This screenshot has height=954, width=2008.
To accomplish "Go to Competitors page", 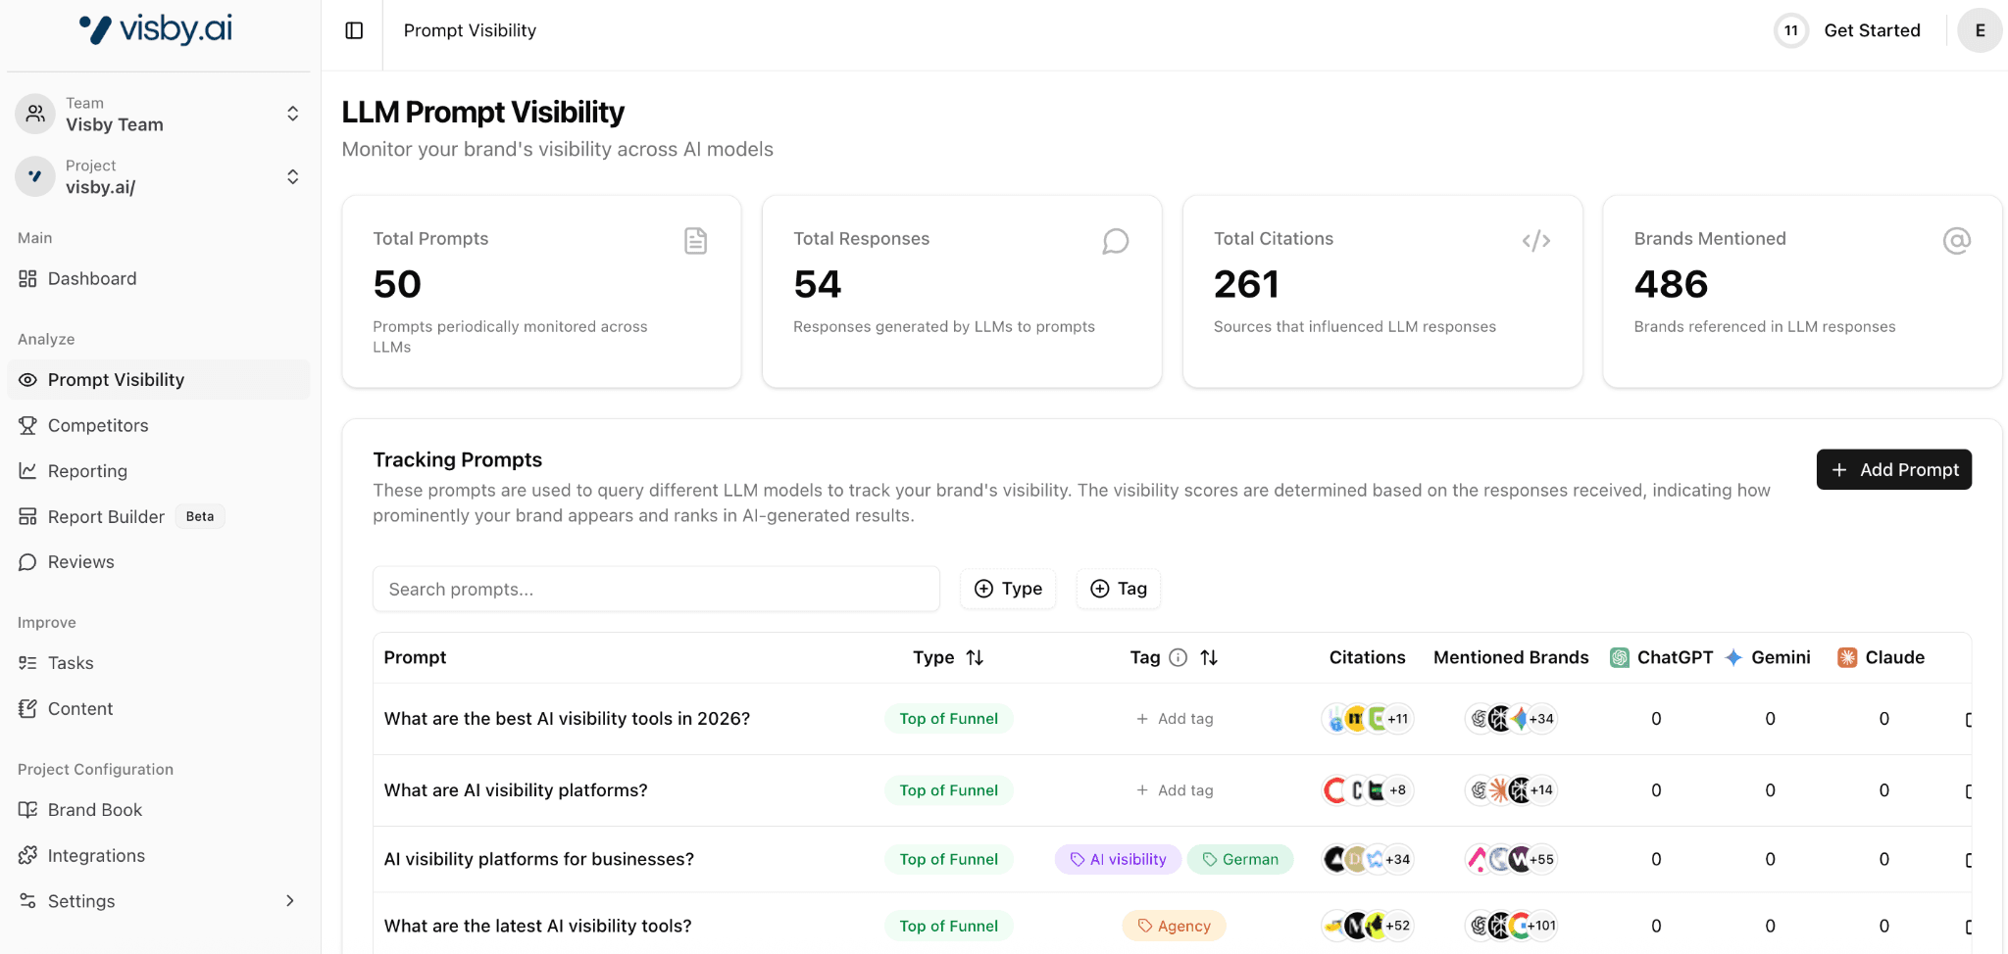I will point(158,426).
